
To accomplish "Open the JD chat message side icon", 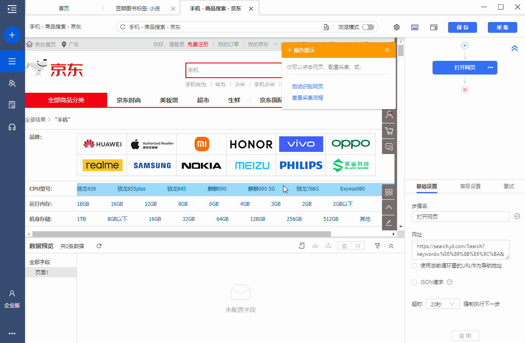I will [389, 147].
